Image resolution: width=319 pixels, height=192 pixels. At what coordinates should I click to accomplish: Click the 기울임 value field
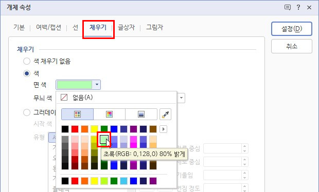pyautogui.click(x=222, y=175)
